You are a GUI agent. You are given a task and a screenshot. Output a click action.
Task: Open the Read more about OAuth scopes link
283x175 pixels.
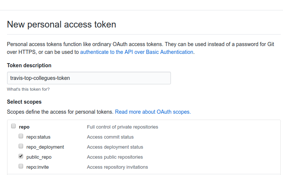point(153,111)
